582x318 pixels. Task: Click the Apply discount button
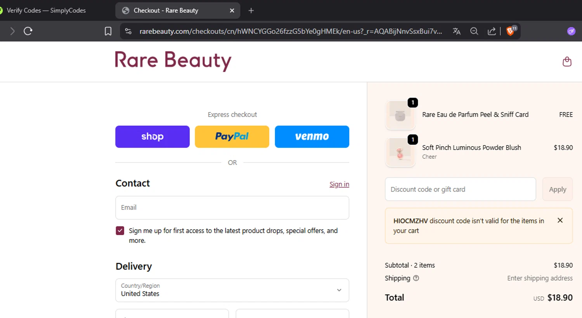(558, 189)
